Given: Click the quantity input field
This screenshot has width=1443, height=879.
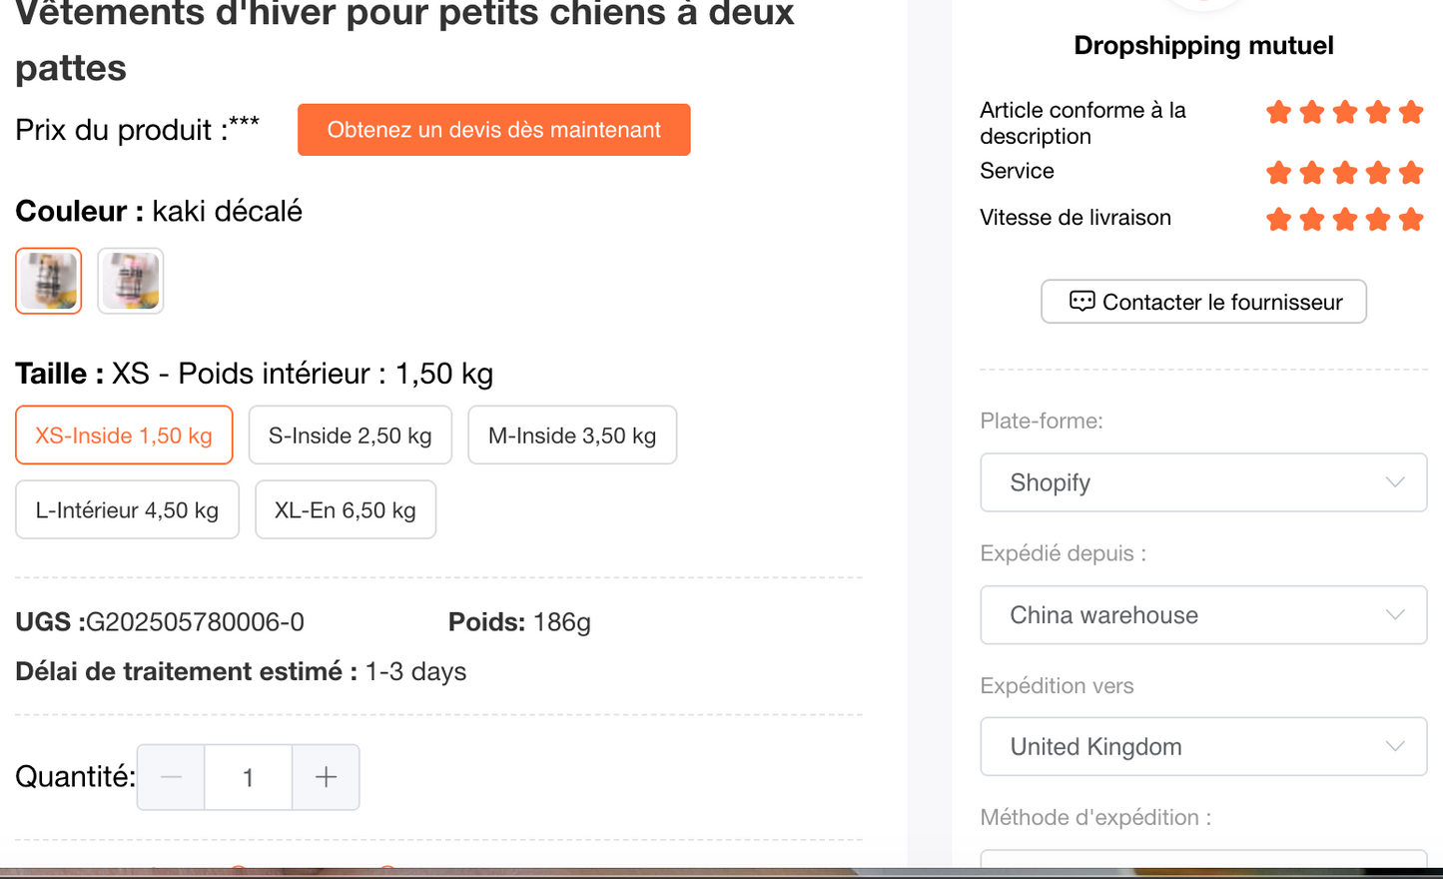Looking at the screenshot, I should tap(248, 777).
